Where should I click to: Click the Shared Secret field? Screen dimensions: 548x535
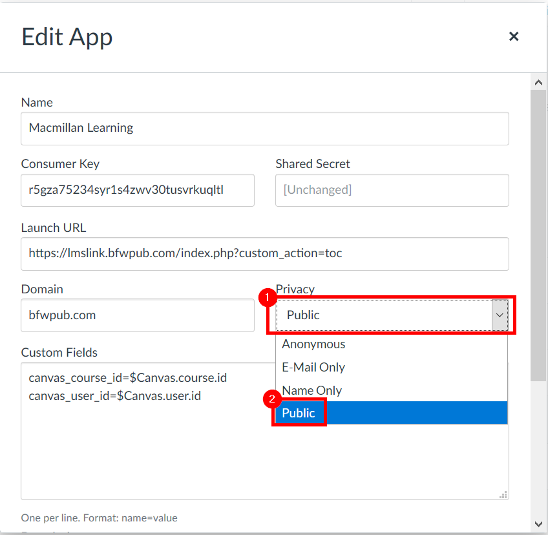pos(392,190)
